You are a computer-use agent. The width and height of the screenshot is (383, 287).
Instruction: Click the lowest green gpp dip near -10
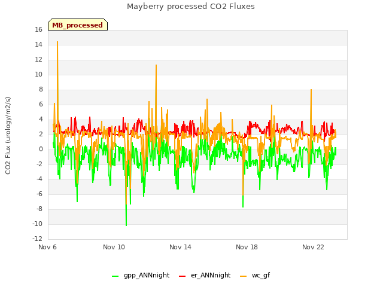point(126,225)
